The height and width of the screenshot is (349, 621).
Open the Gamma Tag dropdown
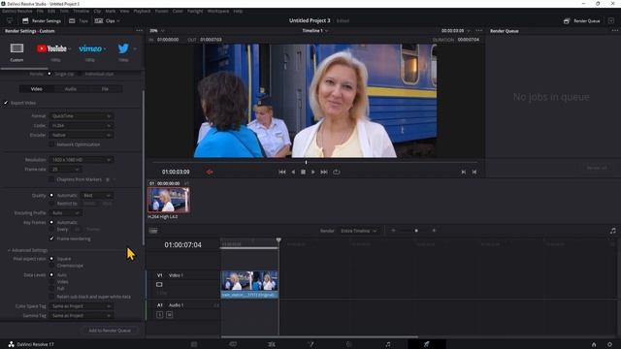tap(82, 316)
